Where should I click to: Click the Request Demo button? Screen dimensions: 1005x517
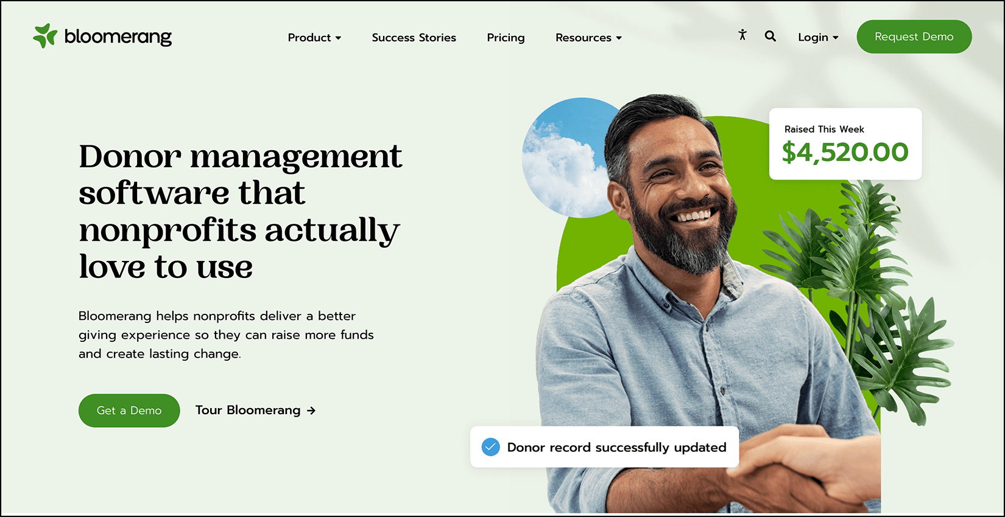coord(914,36)
